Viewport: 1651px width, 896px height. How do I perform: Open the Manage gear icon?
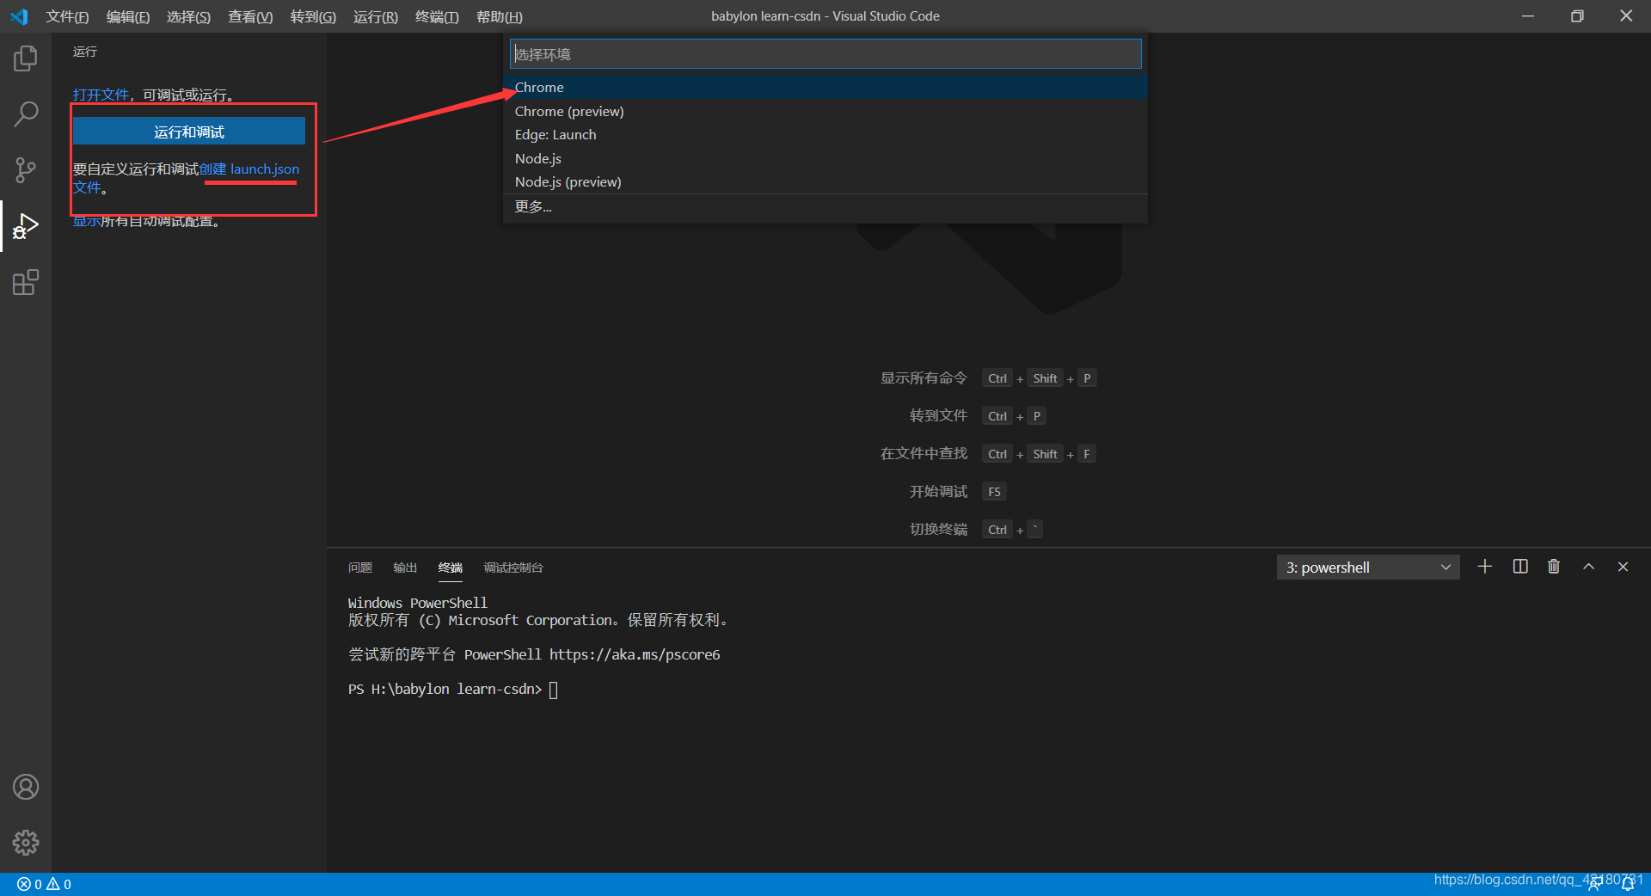click(26, 843)
